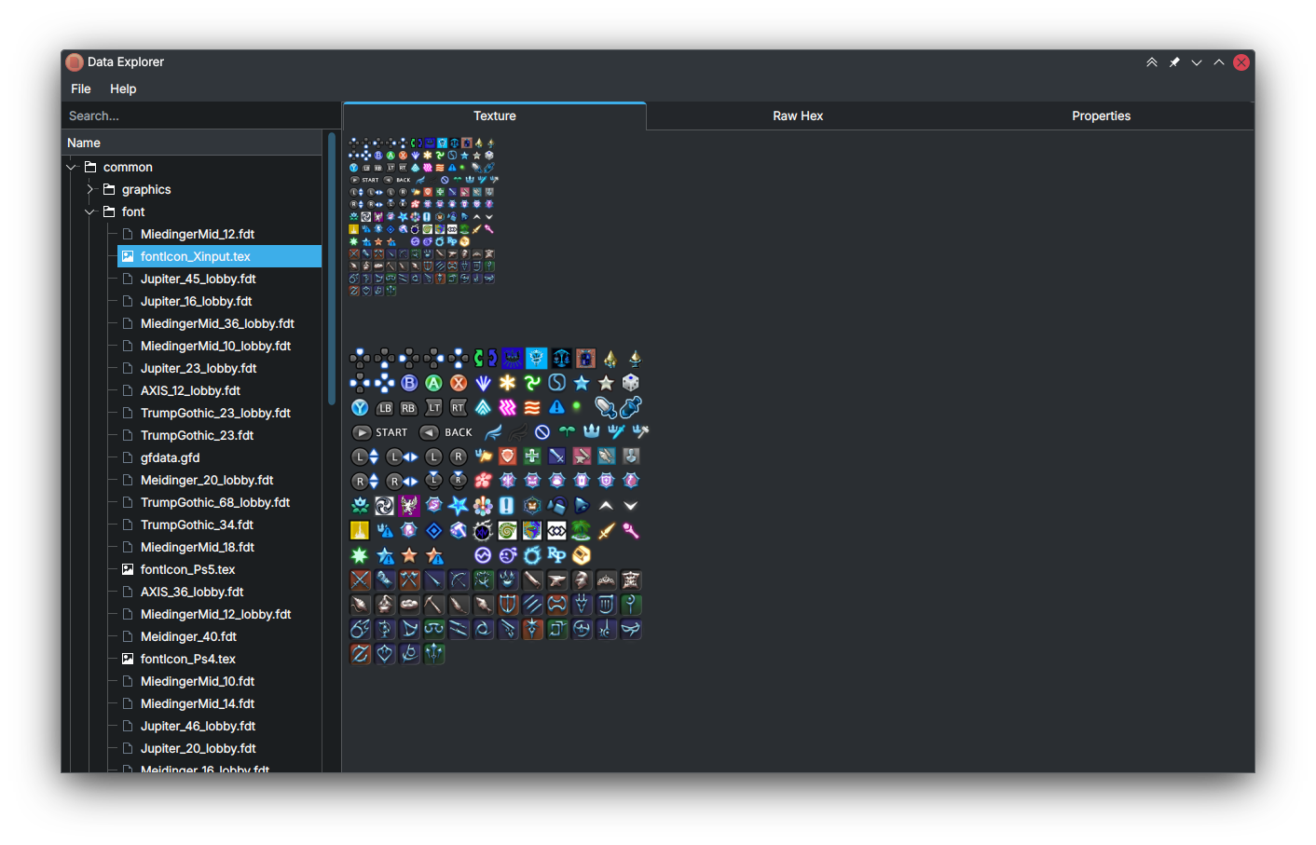Screen dimensions: 1316x845
Task: Expand the graphics folder tree node
Action: (x=90, y=189)
